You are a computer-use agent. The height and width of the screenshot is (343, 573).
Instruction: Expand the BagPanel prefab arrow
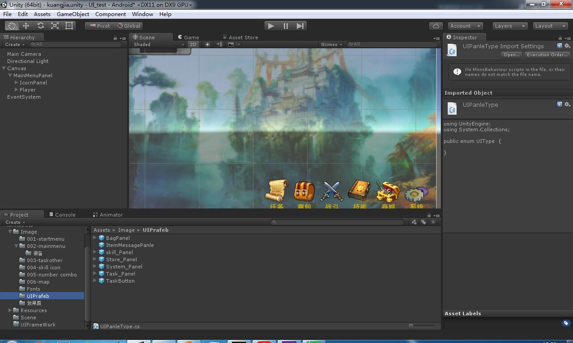point(95,238)
